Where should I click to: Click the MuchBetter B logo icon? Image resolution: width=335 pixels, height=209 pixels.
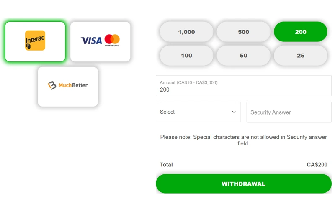(52, 85)
